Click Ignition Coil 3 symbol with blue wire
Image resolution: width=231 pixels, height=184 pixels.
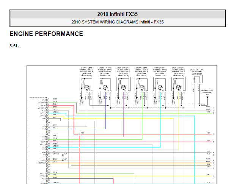pos(105,84)
